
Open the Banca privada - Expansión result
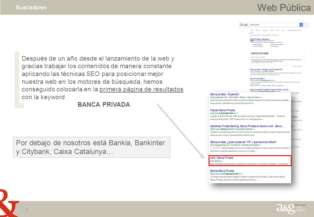225,94
